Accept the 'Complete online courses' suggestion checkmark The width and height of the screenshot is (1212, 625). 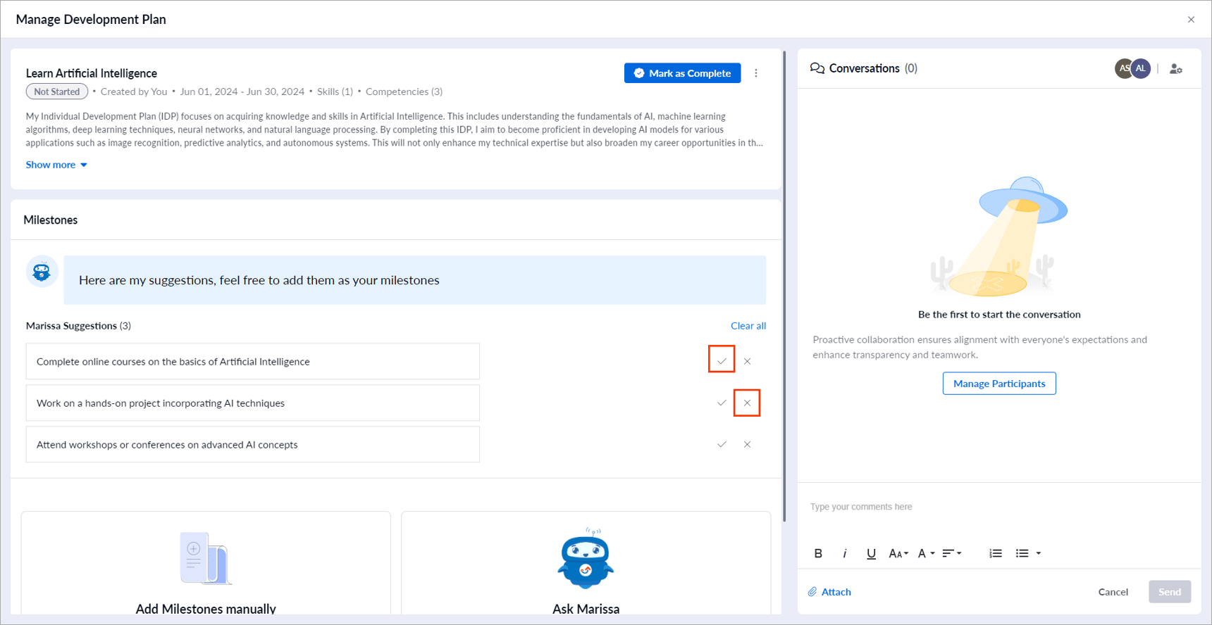[x=722, y=361]
